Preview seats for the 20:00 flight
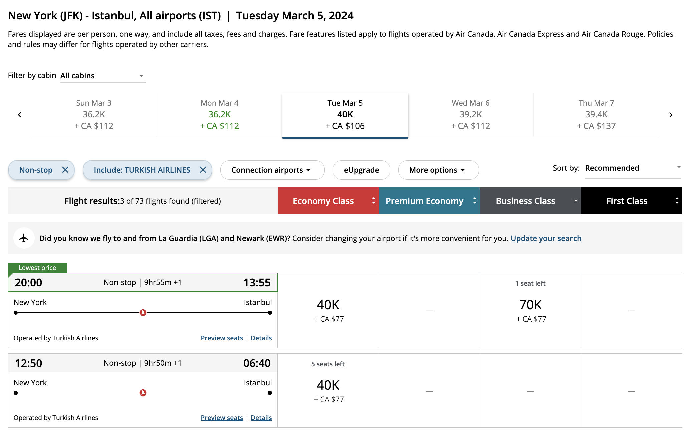The height and width of the screenshot is (430, 687). click(222, 338)
